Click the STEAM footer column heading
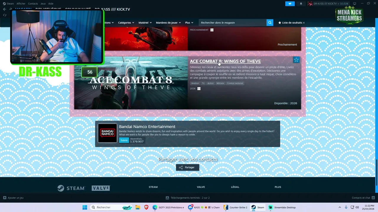The height and width of the screenshot is (212, 378). [x=153, y=187]
